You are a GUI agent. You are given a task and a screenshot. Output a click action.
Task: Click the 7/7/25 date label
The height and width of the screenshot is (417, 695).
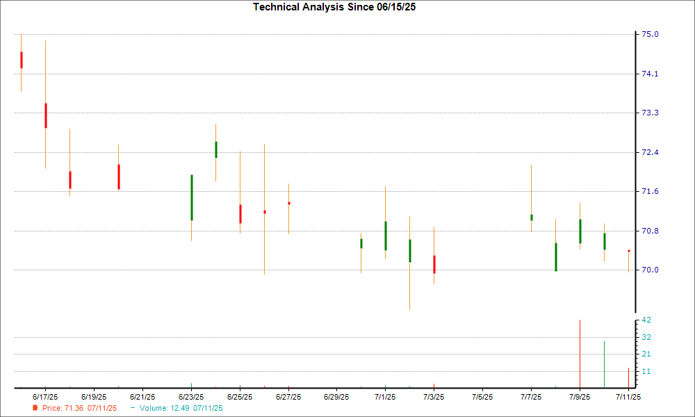(531, 397)
